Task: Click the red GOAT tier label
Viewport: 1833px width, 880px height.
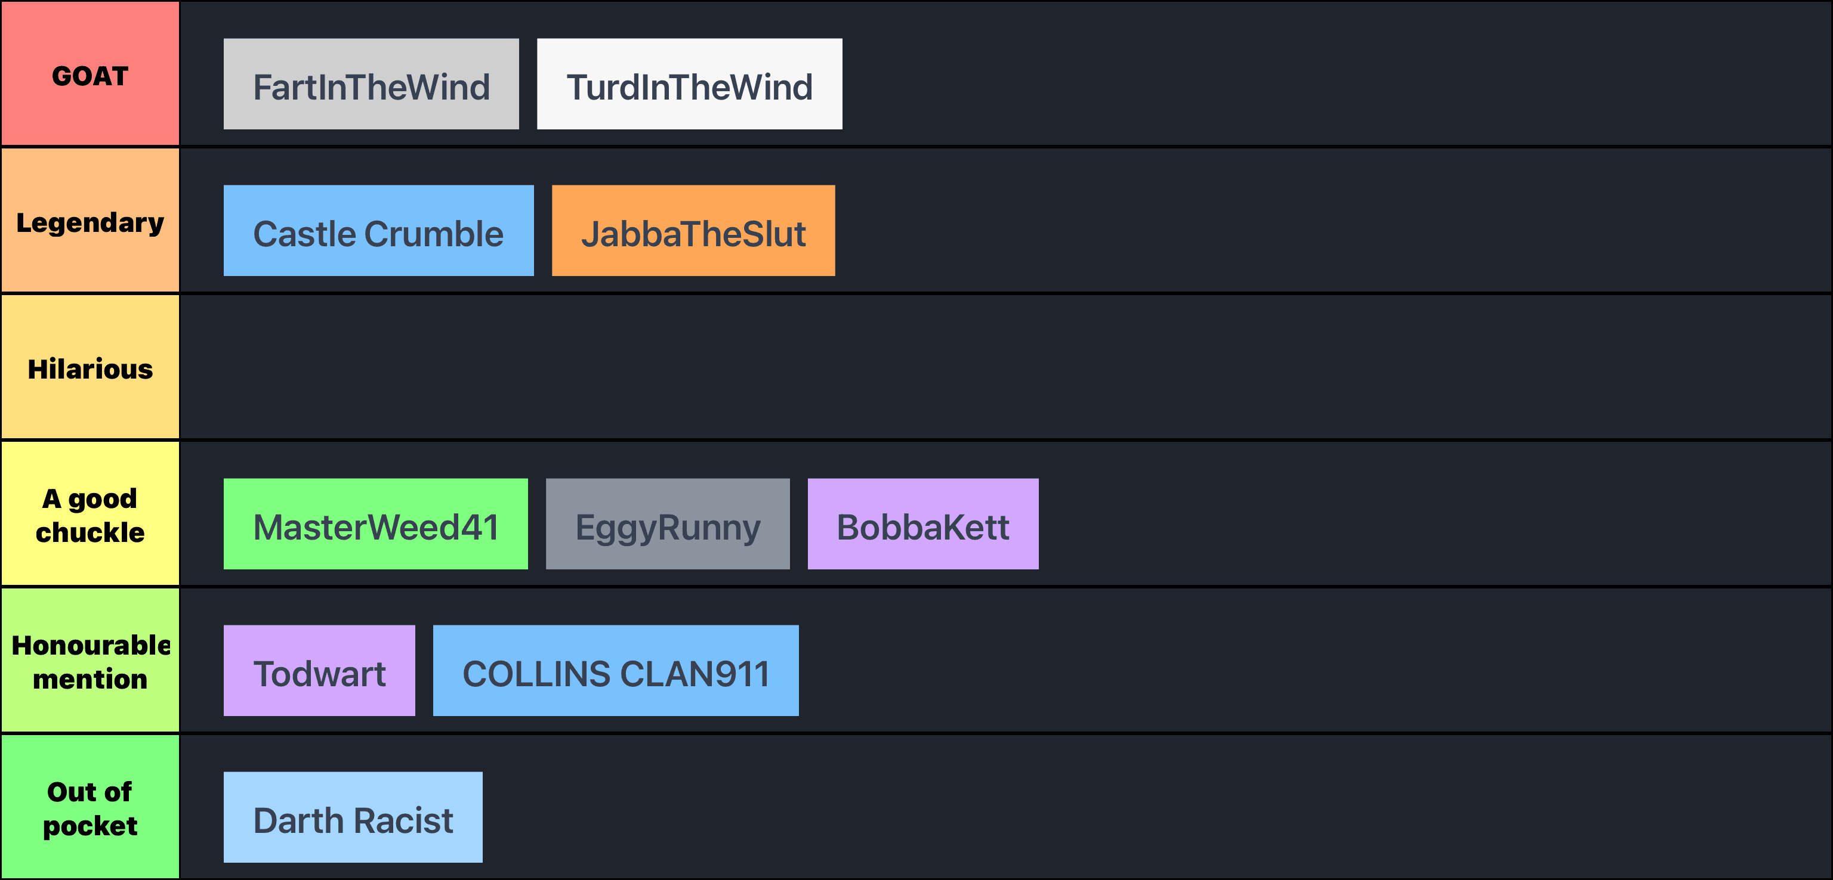Action: (x=90, y=74)
